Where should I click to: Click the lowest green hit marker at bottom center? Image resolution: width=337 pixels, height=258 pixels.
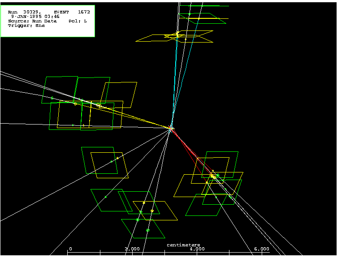[x=147, y=230]
